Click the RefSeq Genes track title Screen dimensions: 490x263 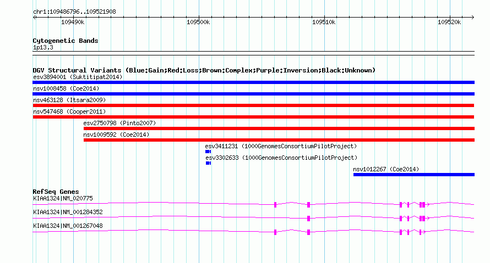click(x=56, y=192)
